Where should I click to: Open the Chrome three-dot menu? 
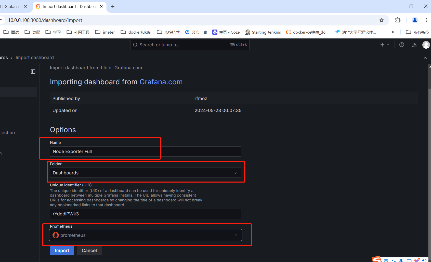(426, 20)
